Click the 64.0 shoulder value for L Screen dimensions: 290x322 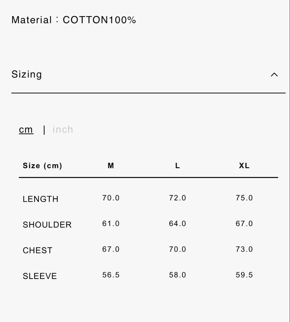point(178,224)
